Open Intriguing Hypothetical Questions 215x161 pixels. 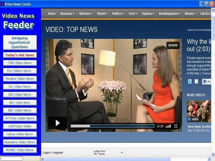click(x=20, y=43)
